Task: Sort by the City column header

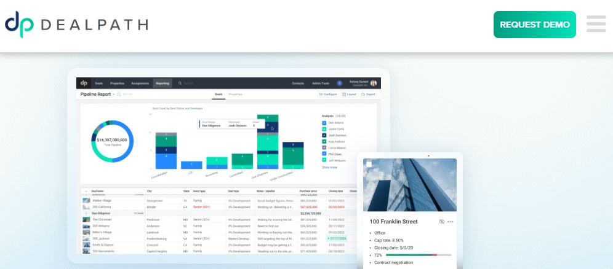Action: (150, 192)
